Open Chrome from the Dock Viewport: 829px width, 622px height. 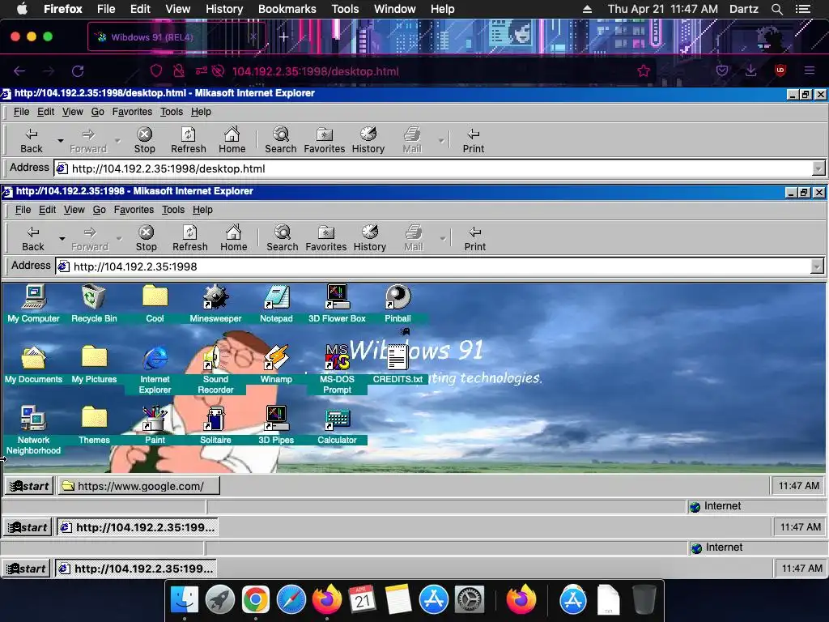(255, 600)
